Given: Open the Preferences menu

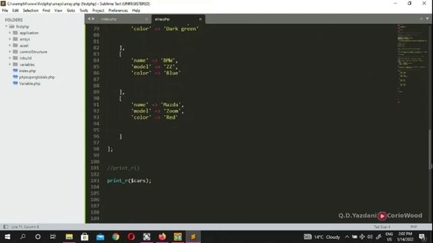Looking at the screenshot, I should [118, 11].
